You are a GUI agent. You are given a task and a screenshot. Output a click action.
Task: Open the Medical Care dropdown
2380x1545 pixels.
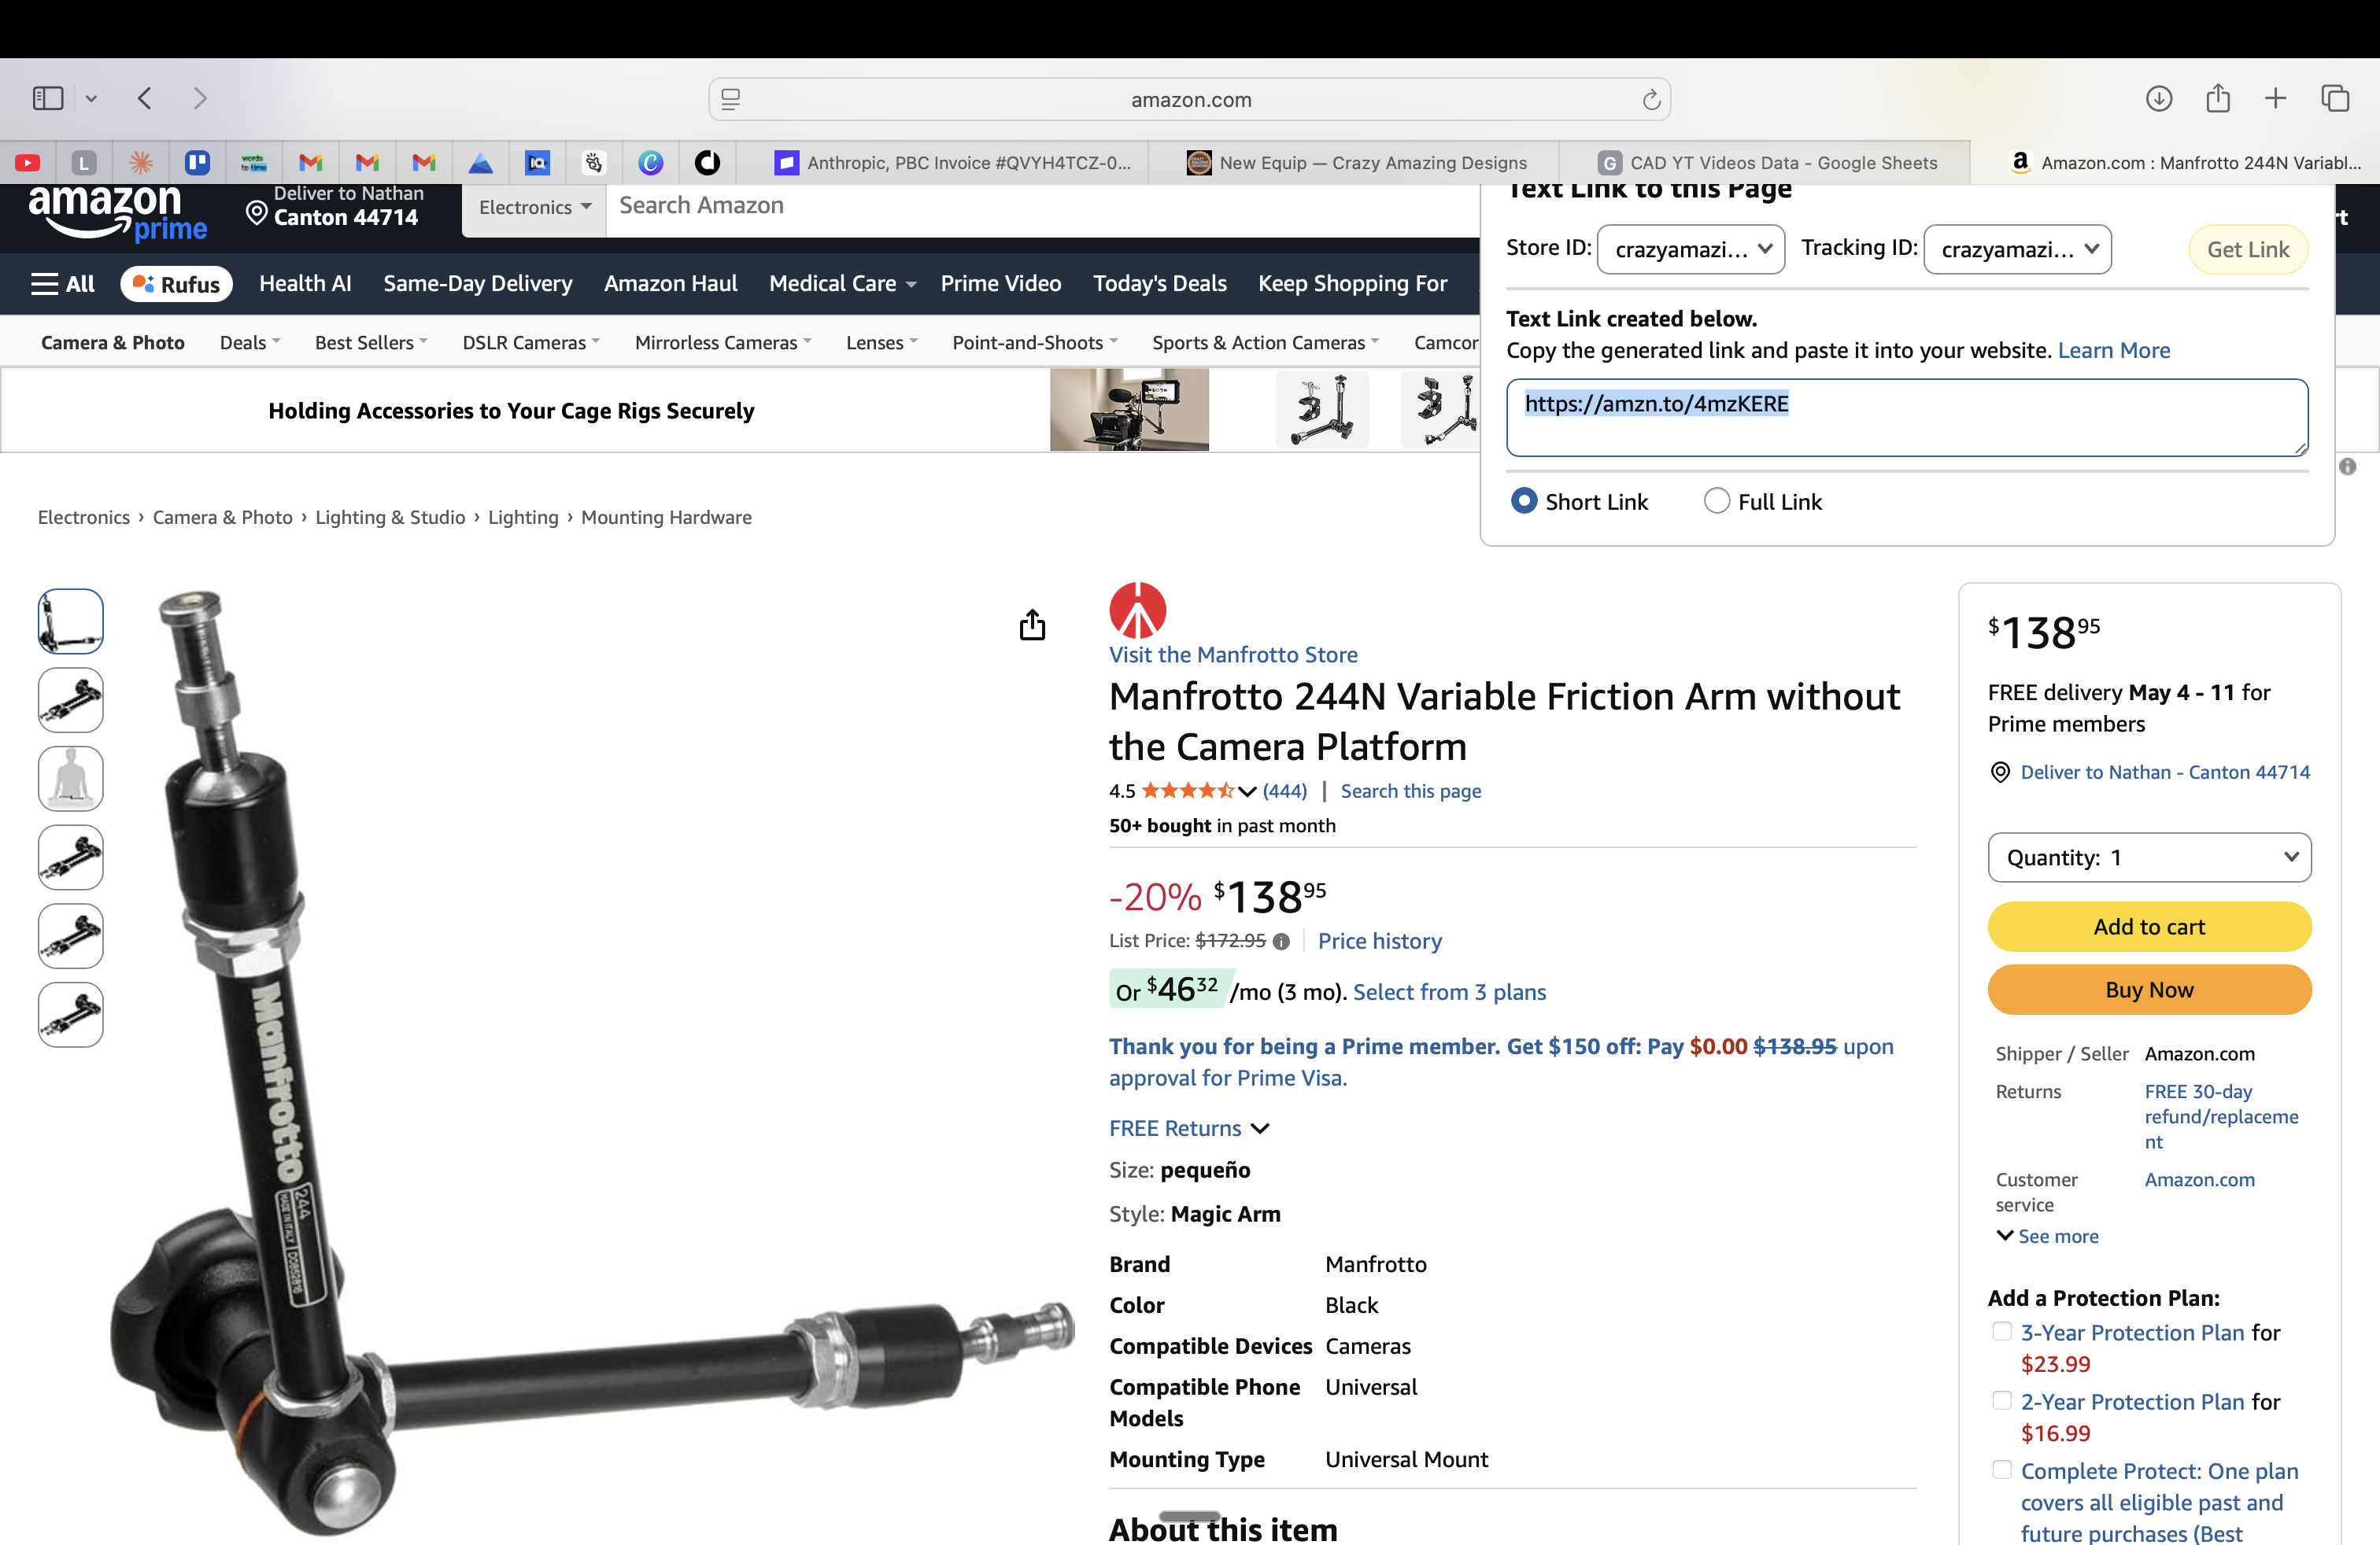pos(842,284)
